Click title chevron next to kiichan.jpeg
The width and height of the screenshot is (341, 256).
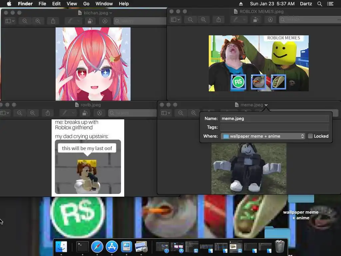[x=111, y=13]
